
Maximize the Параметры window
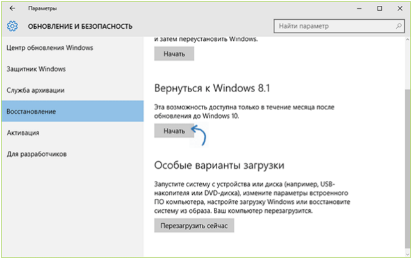pos(379,9)
